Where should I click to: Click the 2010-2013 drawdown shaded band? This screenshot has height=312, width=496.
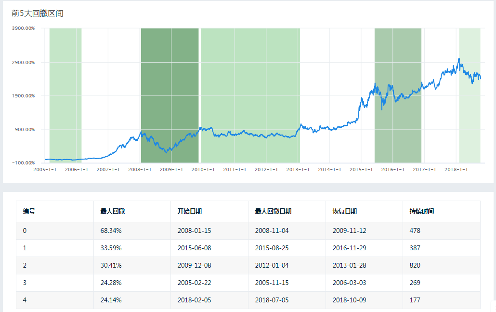pyautogui.click(x=250, y=95)
